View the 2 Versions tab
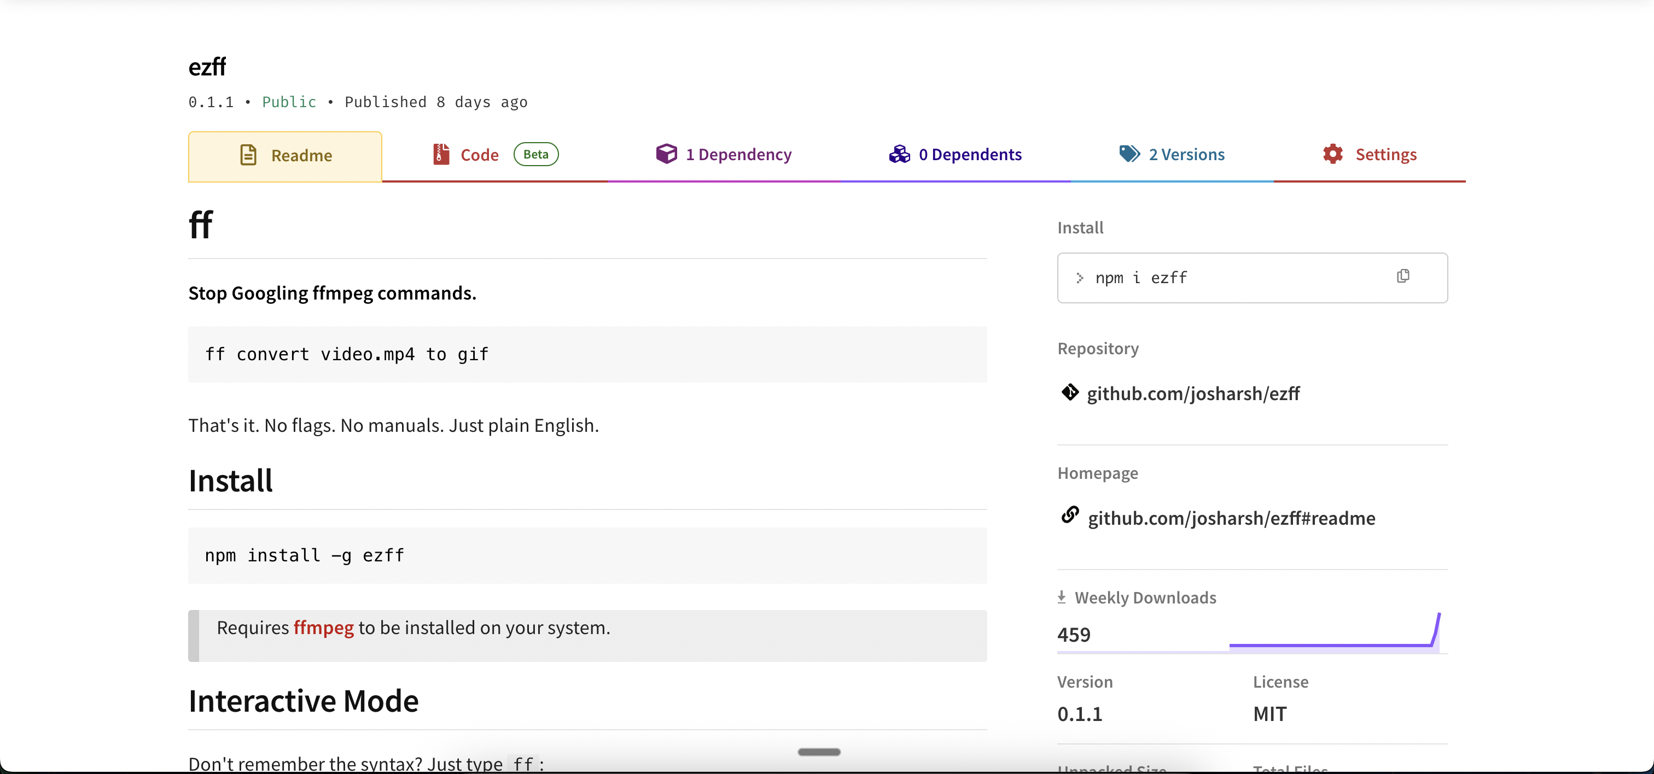The image size is (1654, 774). point(1186,154)
